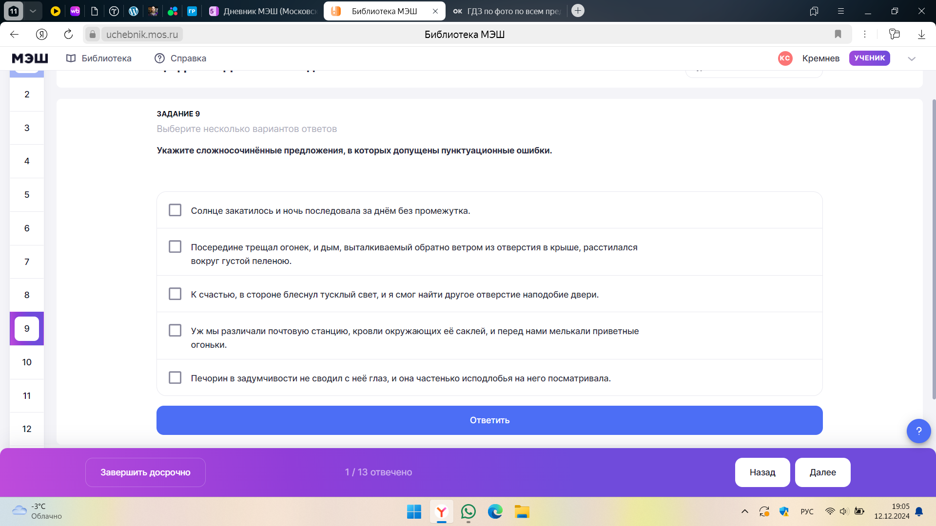
Task: Submit answer with the Ответить button
Action: 489,420
